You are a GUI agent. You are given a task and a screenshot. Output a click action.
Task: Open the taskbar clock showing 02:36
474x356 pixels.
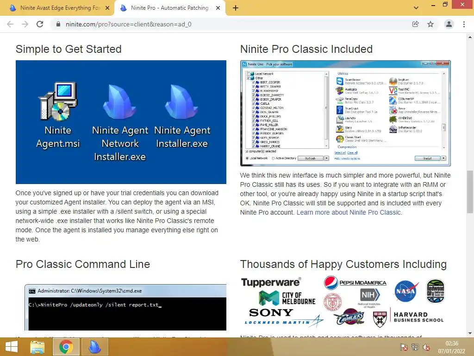[452, 347]
